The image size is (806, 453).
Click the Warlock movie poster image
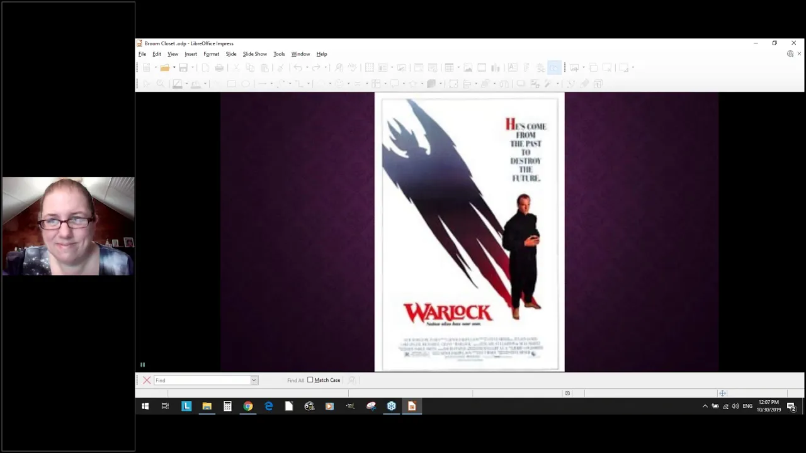470,232
